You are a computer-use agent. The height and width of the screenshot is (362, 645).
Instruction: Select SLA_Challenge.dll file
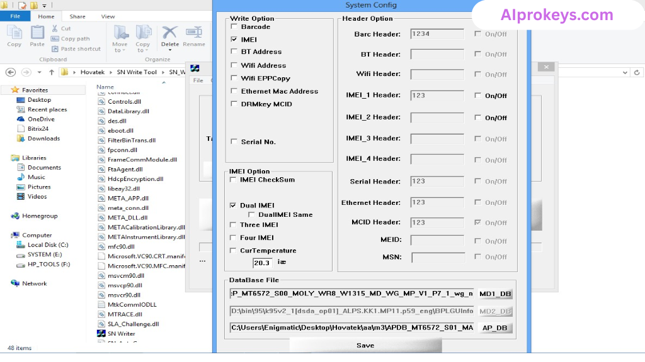point(133,324)
